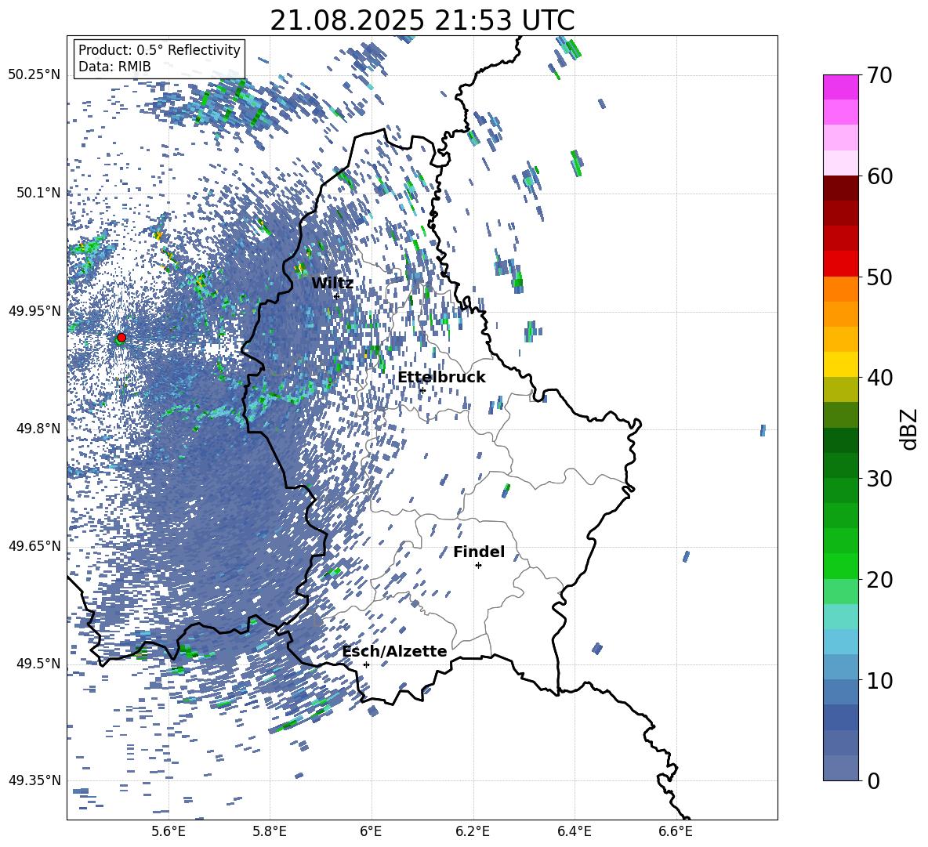Click the Wiltz city label
This screenshot has width=928, height=847.
[332, 283]
